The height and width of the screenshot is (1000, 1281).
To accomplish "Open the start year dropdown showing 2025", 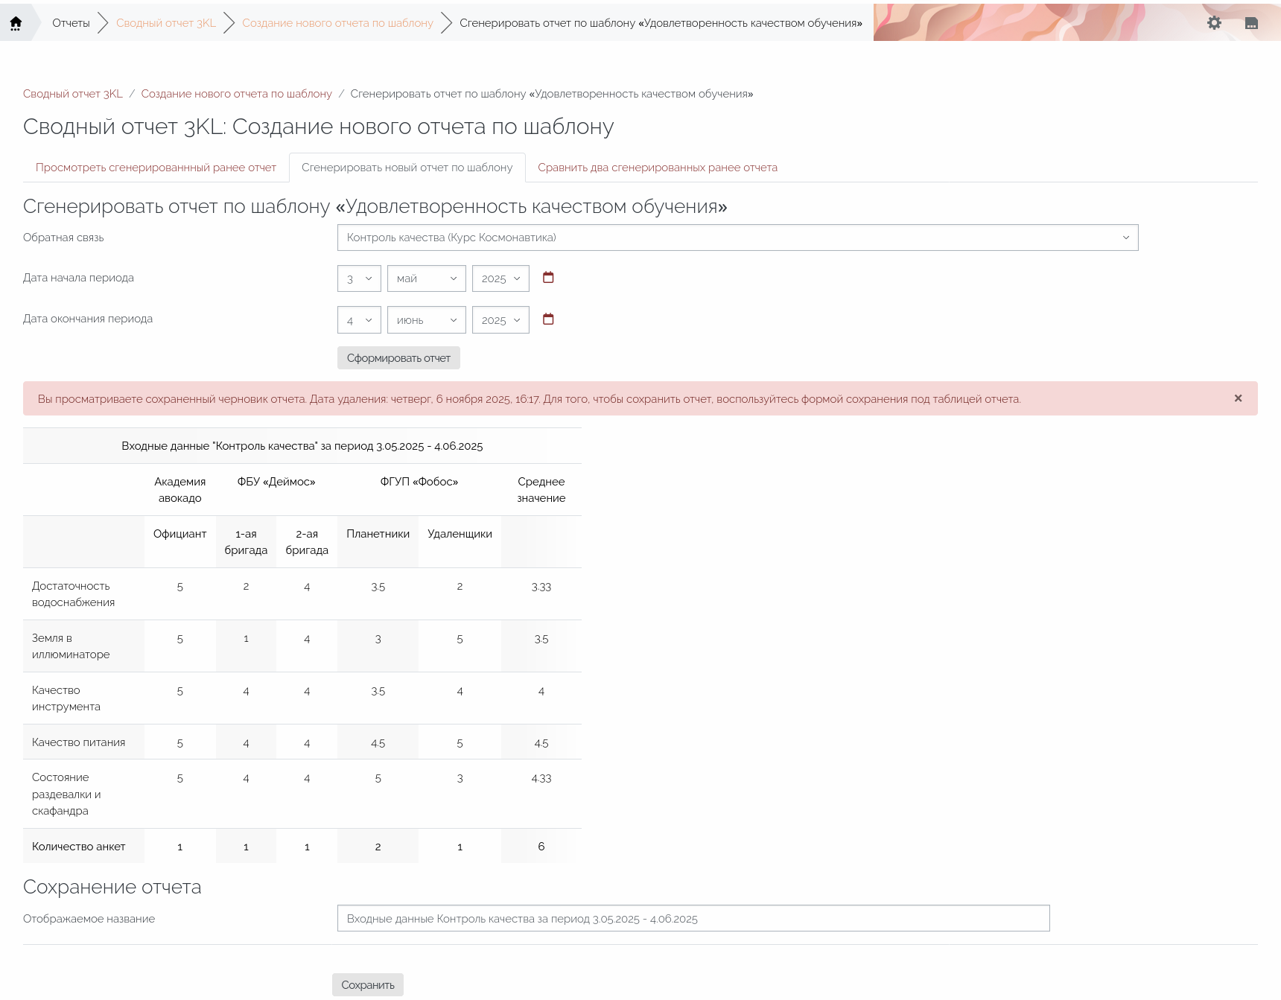I will [500, 278].
